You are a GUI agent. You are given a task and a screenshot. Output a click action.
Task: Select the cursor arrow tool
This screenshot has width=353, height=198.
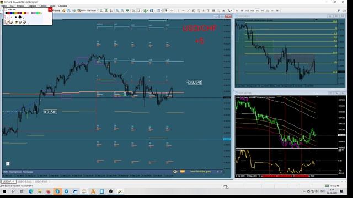click(167, 10)
